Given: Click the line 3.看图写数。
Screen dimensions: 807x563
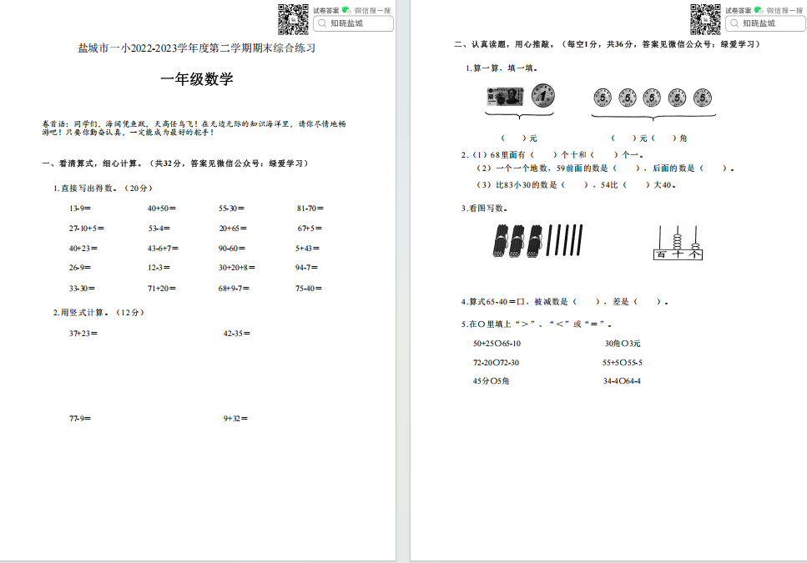Looking at the screenshot, I should pos(484,209).
